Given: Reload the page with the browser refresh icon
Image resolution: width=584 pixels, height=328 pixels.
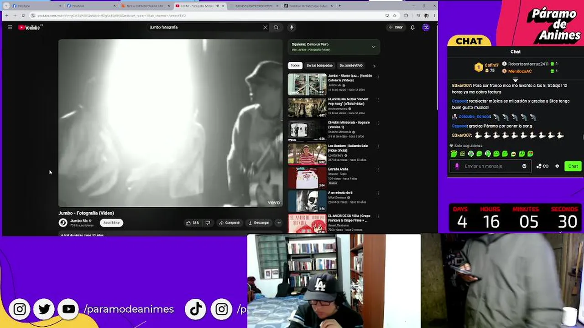Looking at the screenshot, I should [x=23, y=15].
